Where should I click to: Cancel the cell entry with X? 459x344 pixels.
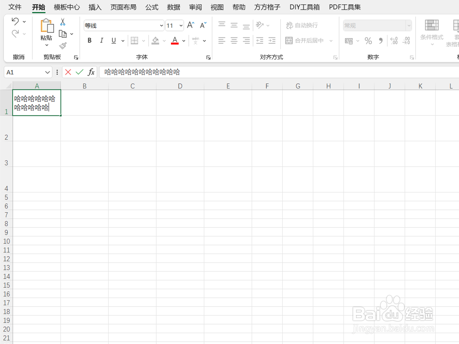coord(68,72)
